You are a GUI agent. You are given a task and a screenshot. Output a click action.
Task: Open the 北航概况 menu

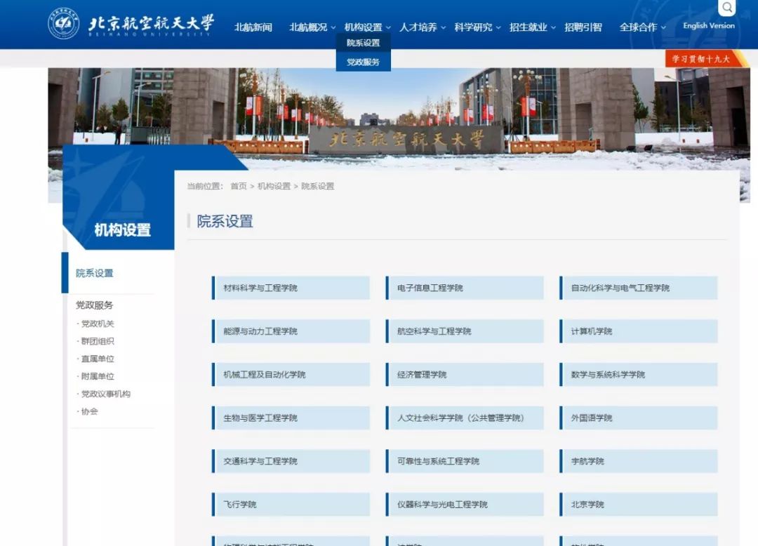(308, 27)
